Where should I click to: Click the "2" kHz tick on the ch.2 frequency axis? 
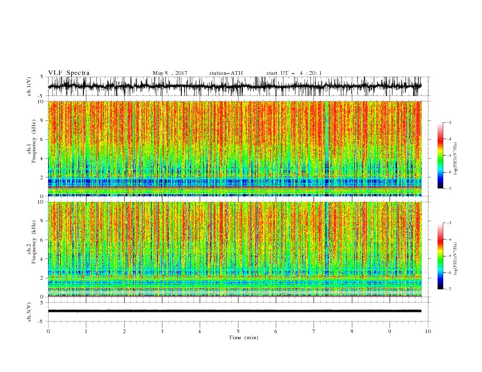click(43, 278)
